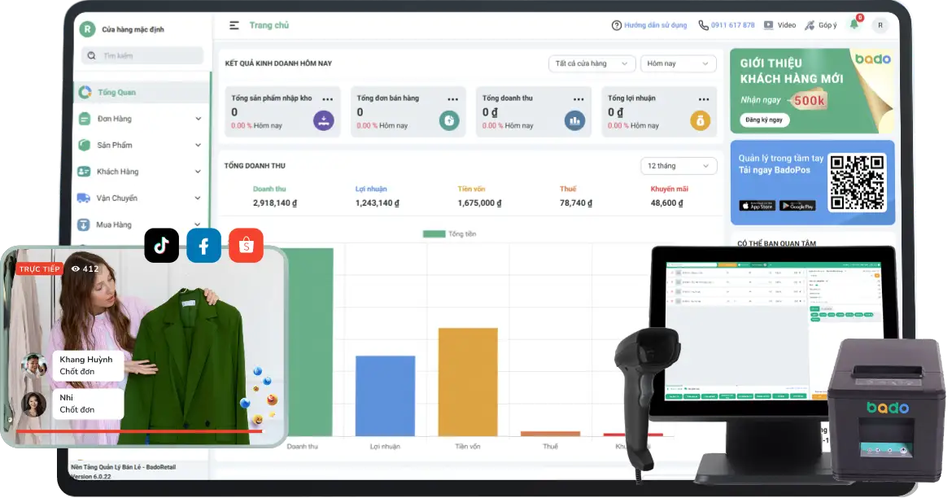Click the phone icon beside 0911 617 878
The height and width of the screenshot is (498, 952).
pos(703,25)
